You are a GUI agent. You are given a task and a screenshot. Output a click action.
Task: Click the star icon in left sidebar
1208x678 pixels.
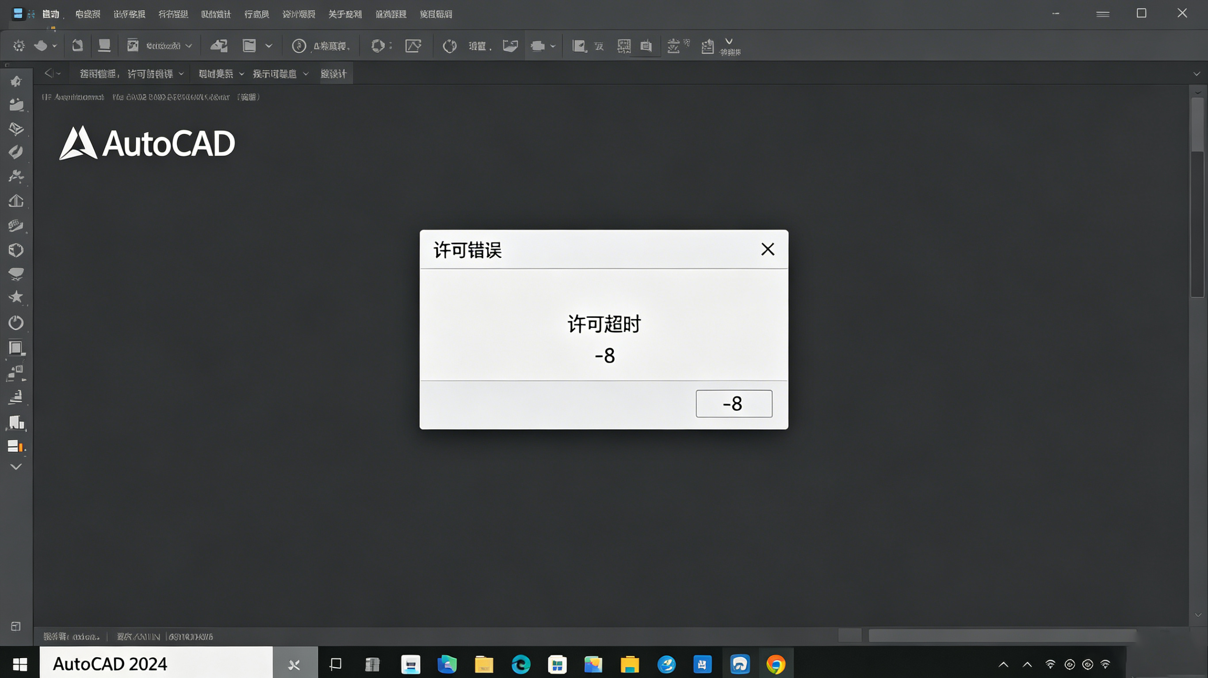tap(16, 297)
